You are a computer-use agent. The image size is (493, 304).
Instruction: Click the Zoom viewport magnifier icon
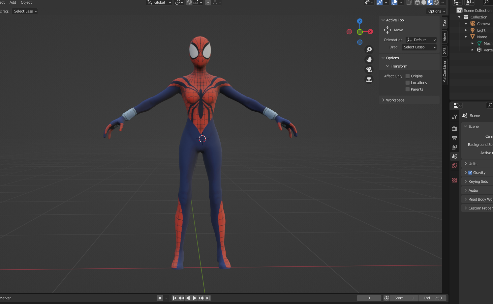point(369,50)
